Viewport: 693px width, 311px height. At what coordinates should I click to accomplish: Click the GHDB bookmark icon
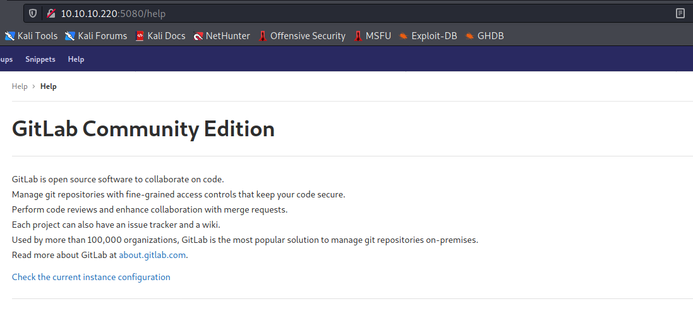click(469, 36)
